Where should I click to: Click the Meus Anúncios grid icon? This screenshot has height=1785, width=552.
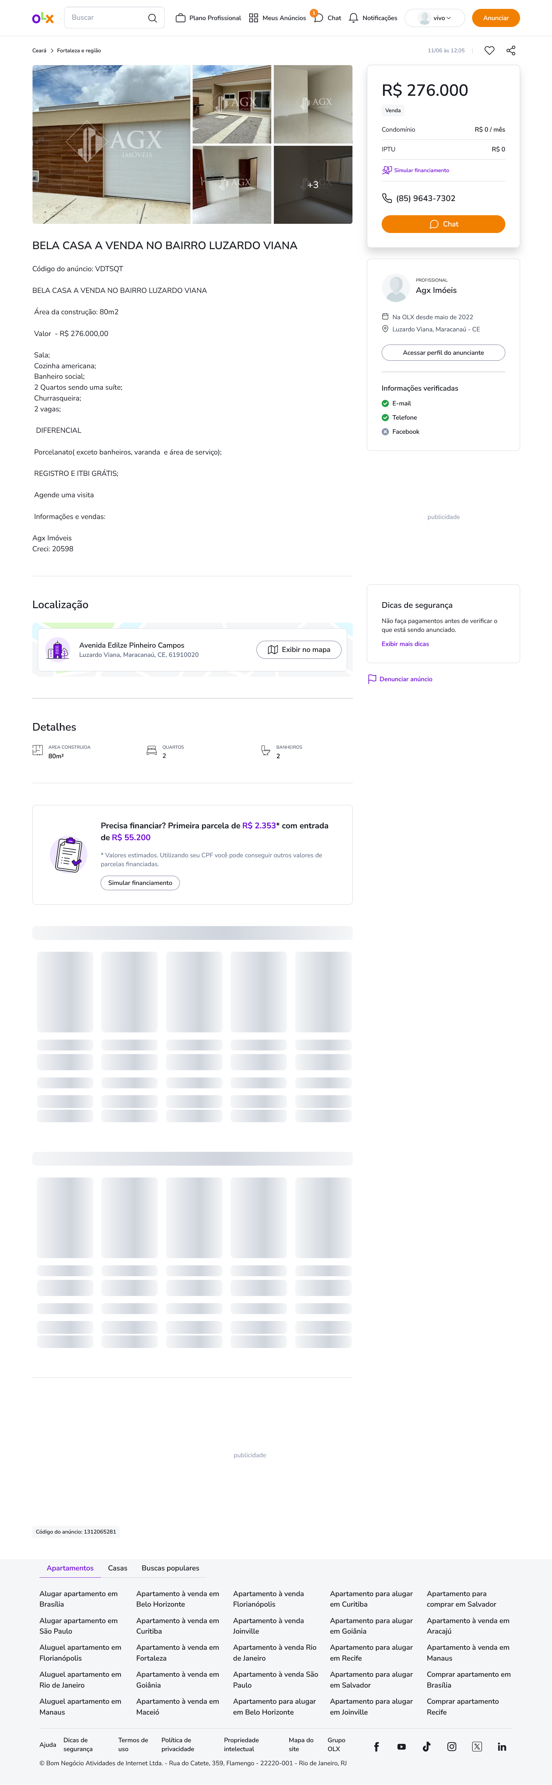click(253, 18)
